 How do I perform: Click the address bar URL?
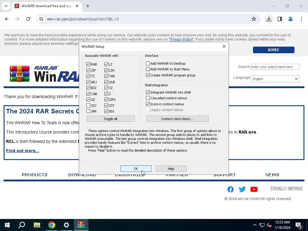click(83, 19)
